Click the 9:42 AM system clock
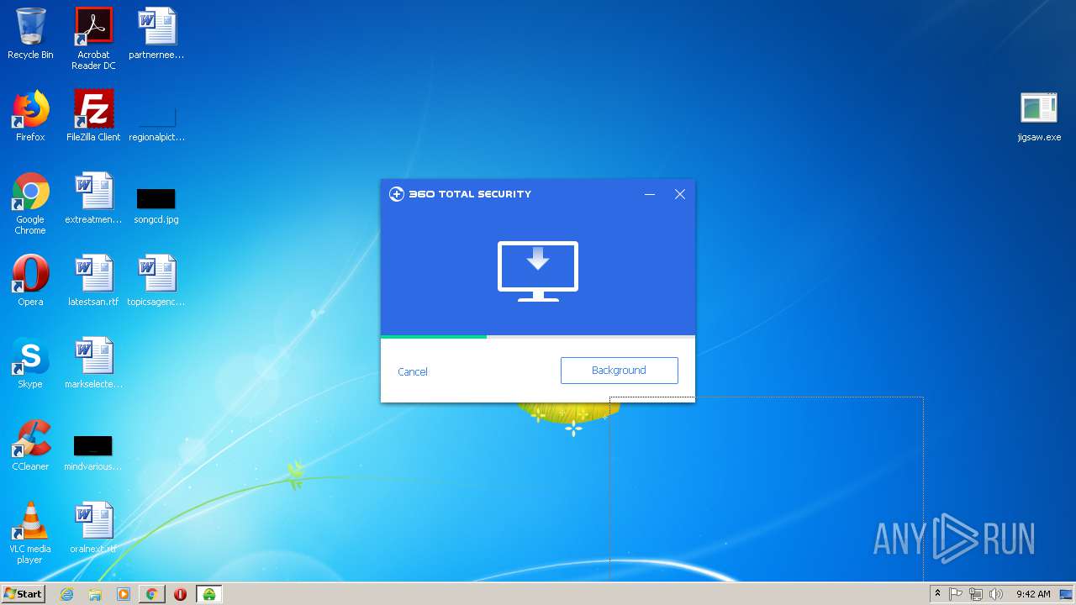1076x605 pixels. (x=1033, y=594)
